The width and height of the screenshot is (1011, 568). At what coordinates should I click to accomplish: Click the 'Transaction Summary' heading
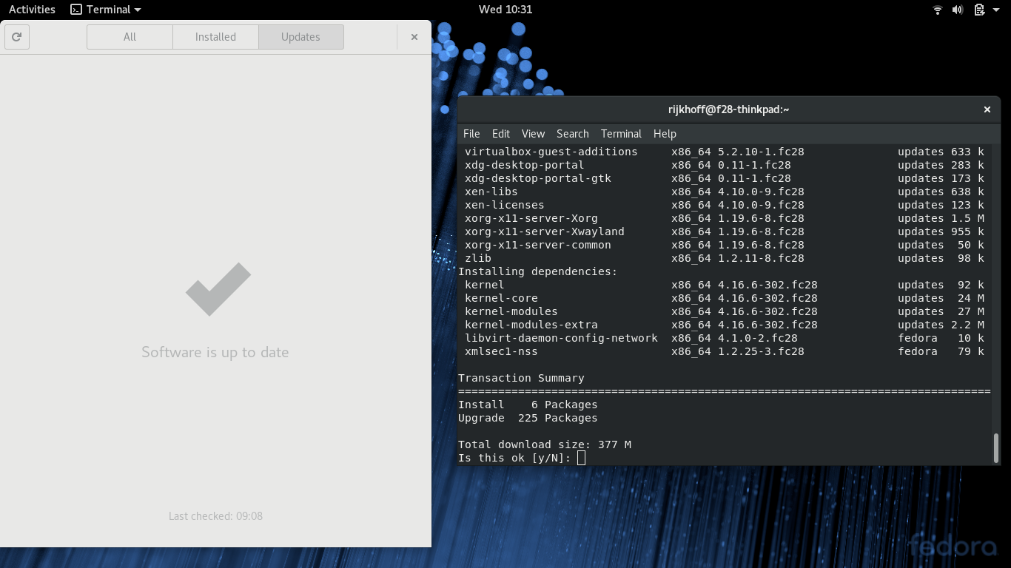tap(521, 378)
